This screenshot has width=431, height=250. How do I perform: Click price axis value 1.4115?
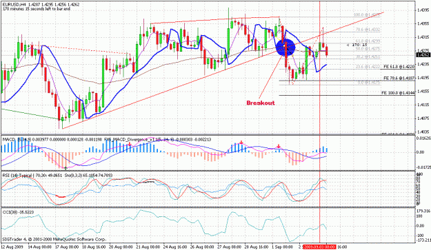(x=423, y=105)
